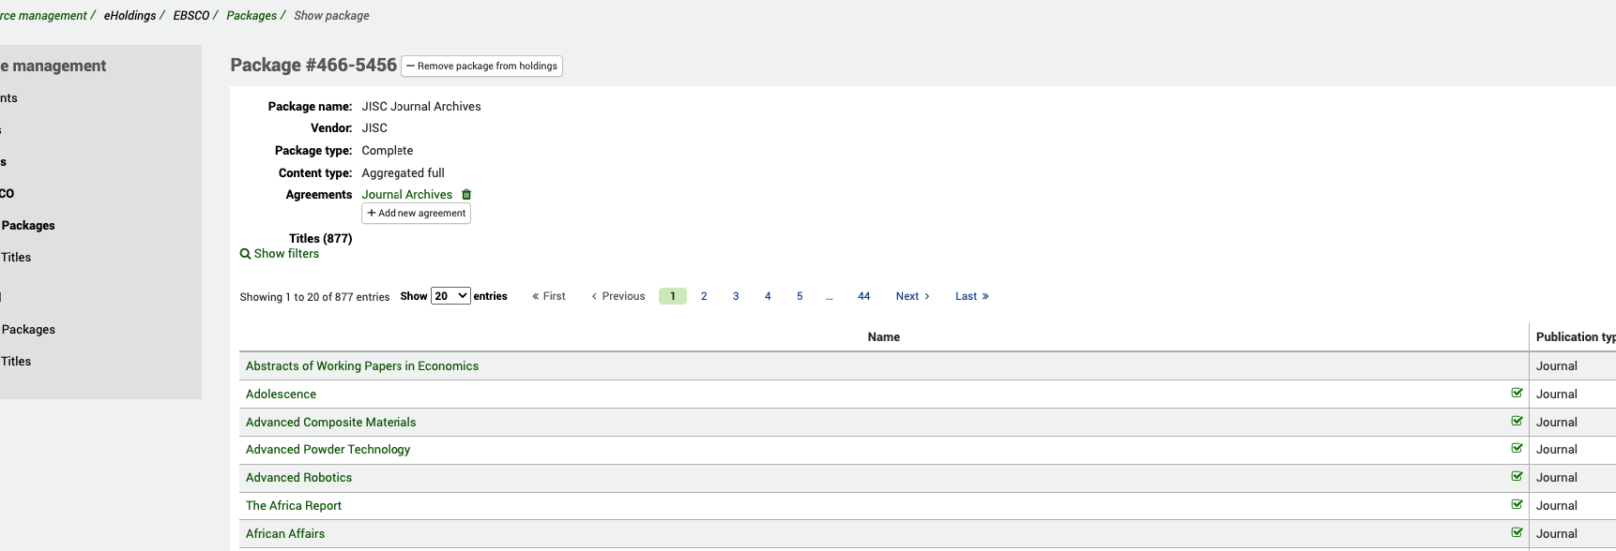Open the entries-per-page dropdown showing 20
1616x551 pixels.
pyautogui.click(x=450, y=296)
